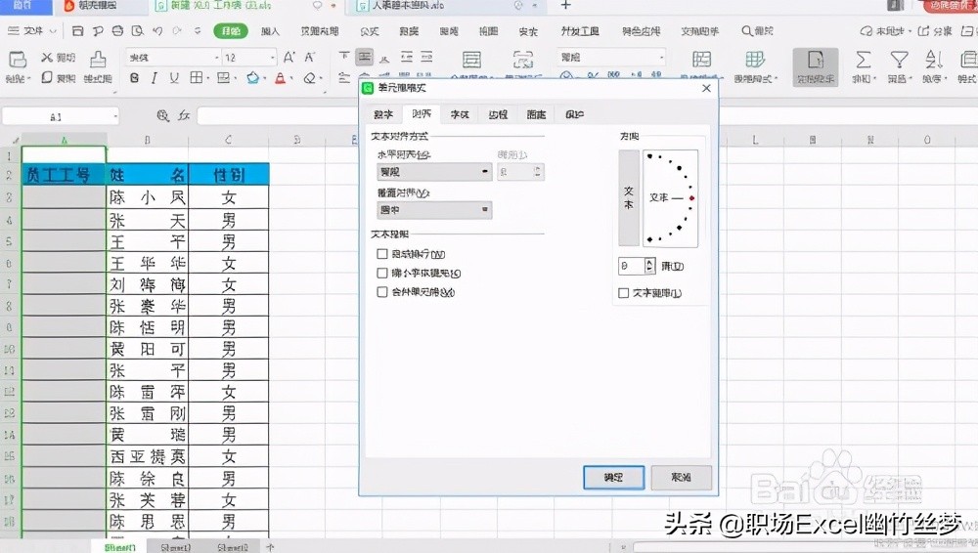Click the red dot on orientation dial
The width and height of the screenshot is (978, 553).
pyautogui.click(x=691, y=197)
